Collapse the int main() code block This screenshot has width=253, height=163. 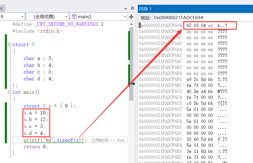pos(10,92)
